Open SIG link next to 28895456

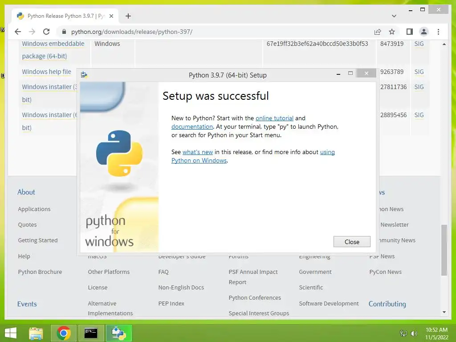[419, 115]
